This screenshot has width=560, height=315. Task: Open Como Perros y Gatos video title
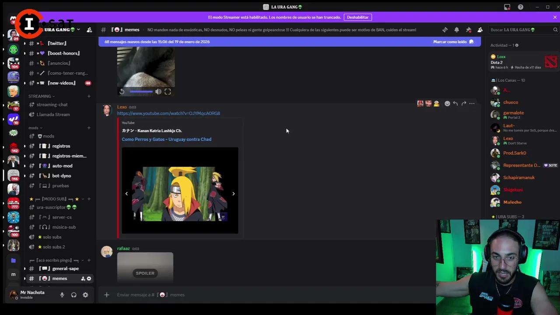(x=167, y=139)
